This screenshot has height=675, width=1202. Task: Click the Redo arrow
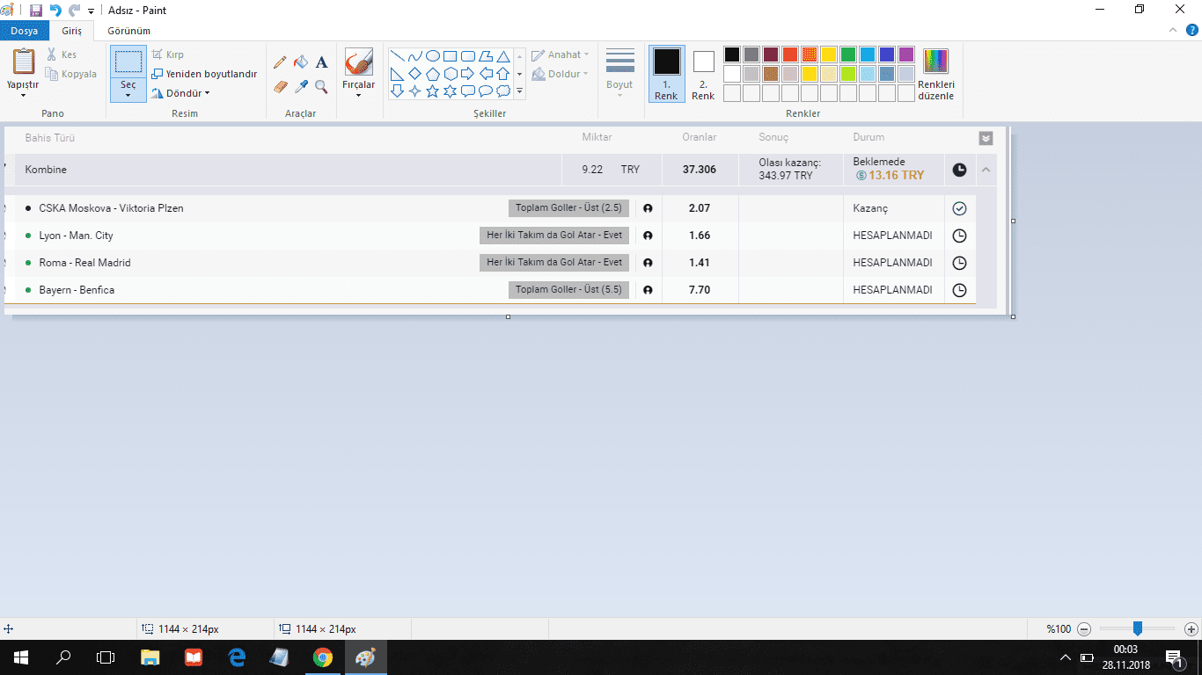74,11
